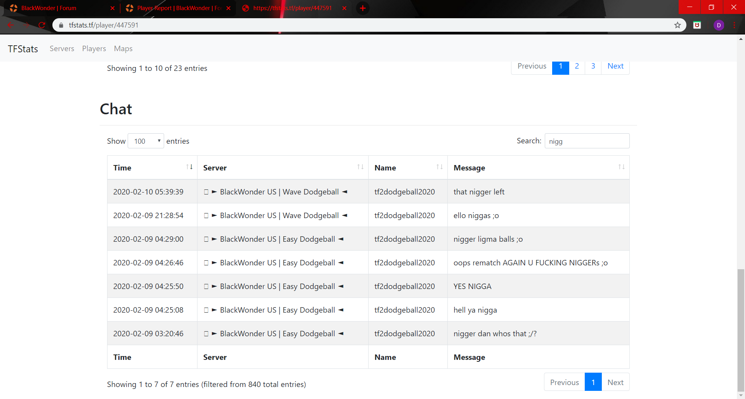Click Previous in the upper pagination

[x=532, y=67]
